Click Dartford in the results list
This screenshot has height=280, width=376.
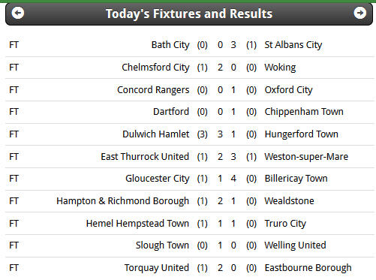point(171,112)
